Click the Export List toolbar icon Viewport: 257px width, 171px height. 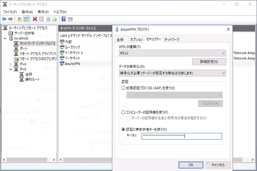(x=55, y=19)
